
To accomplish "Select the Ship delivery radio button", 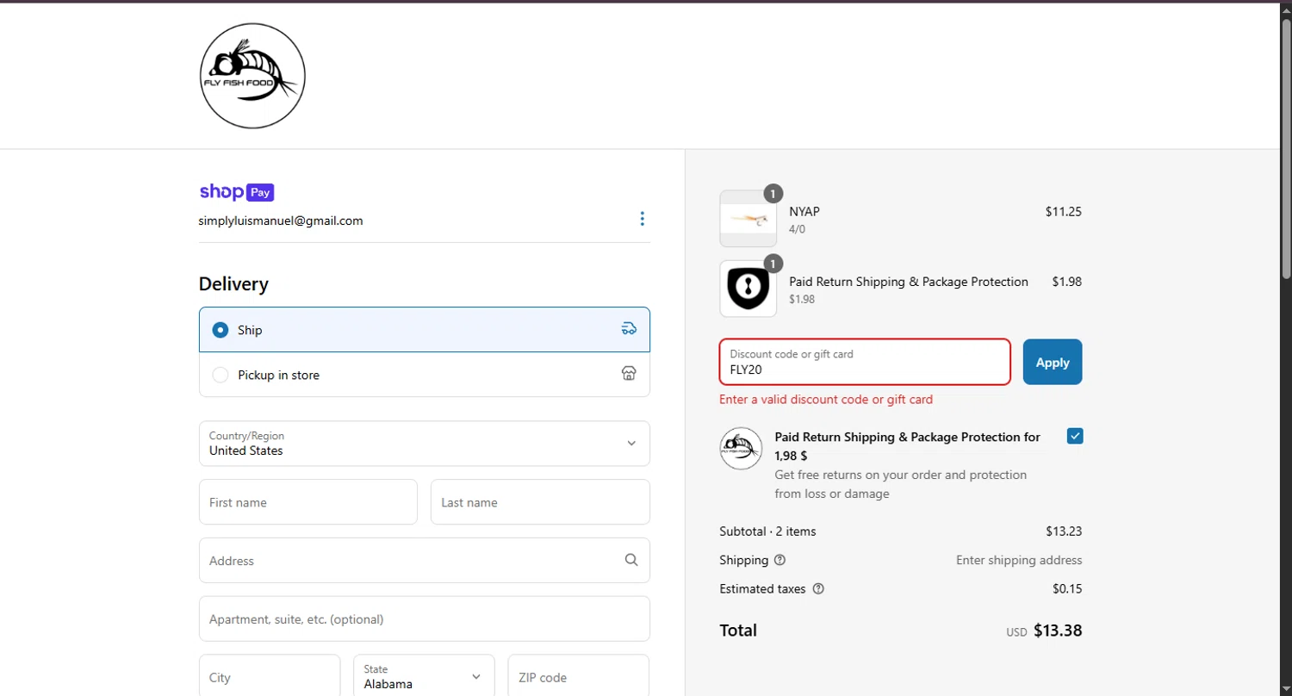I will pos(221,330).
